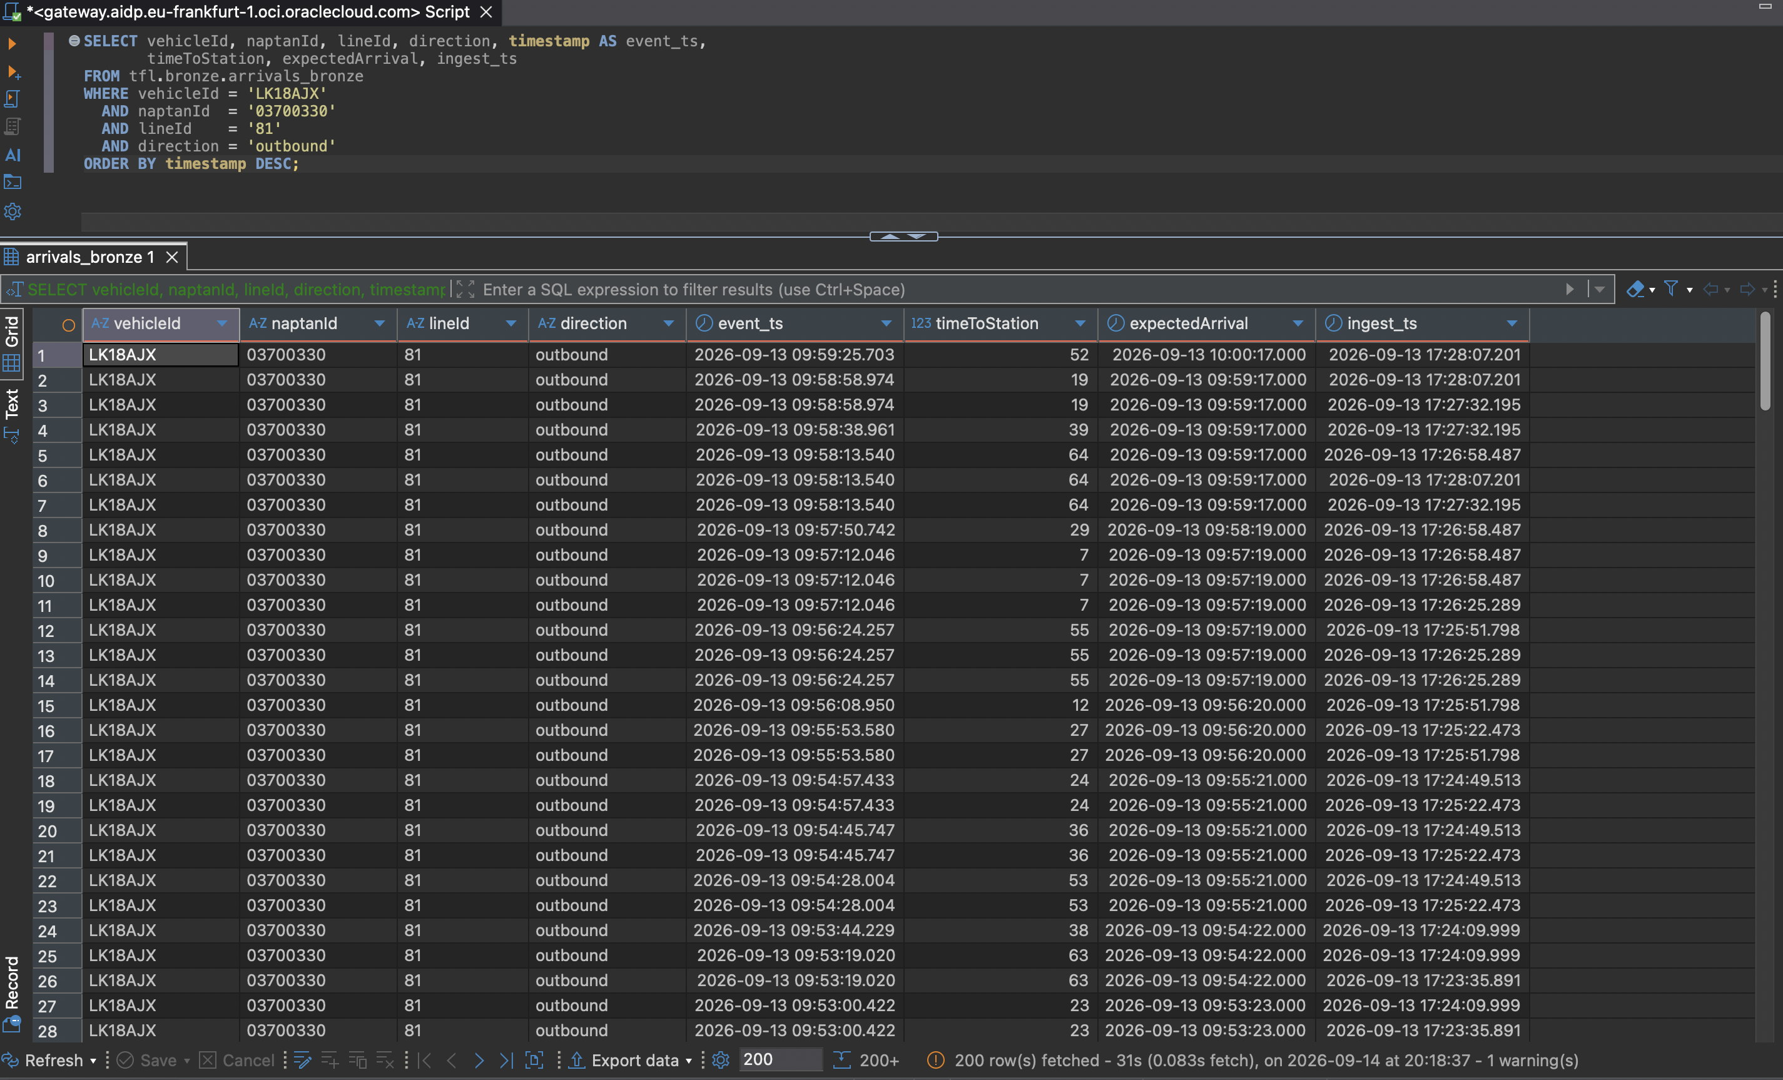Click the edit cell value pencil icon
Viewport: 1783px width, 1080px height.
pos(302,1061)
